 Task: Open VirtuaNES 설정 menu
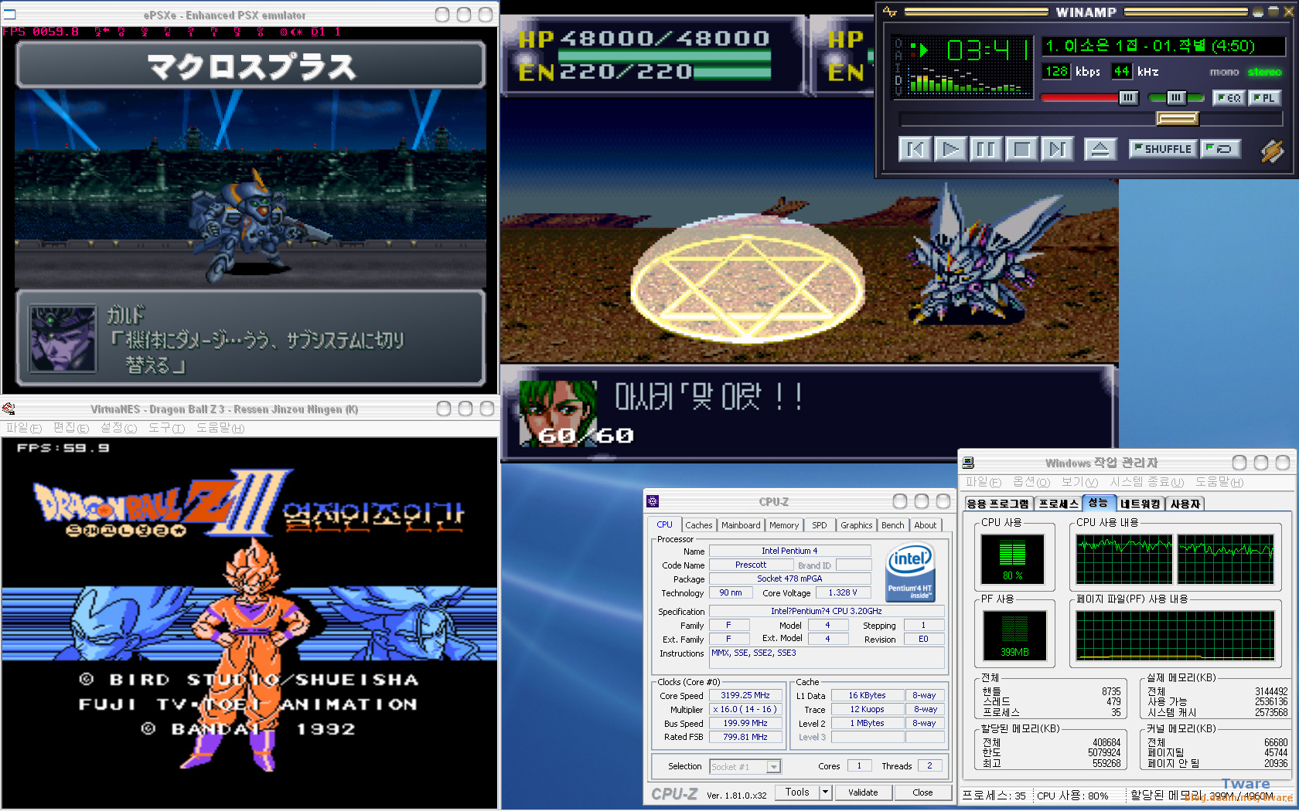pos(118,428)
